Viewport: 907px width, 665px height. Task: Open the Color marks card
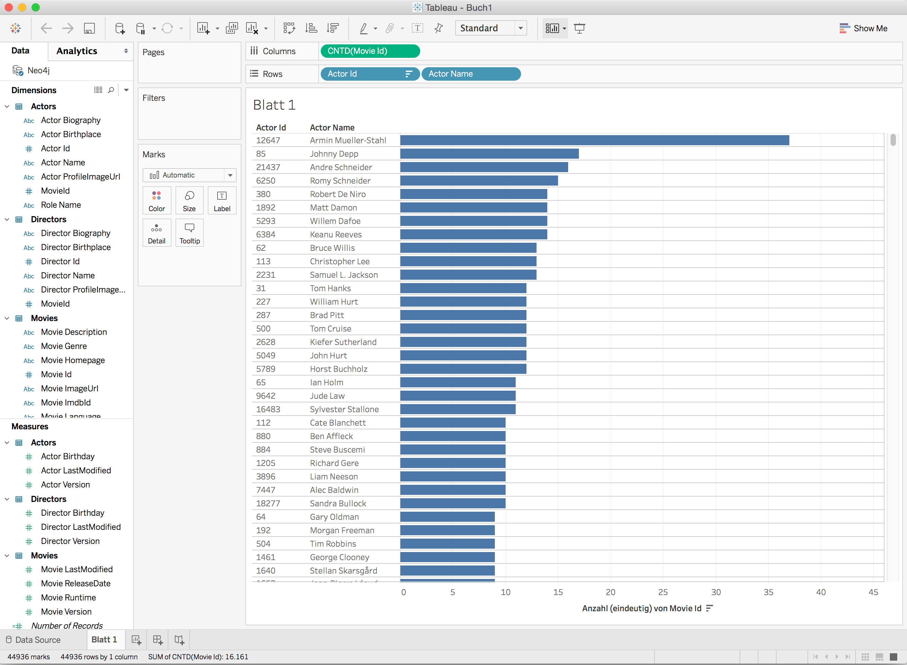tap(157, 200)
